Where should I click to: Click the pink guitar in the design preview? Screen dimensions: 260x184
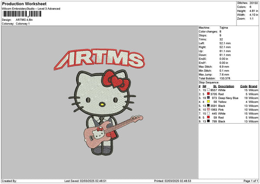pyautogui.click(x=113, y=131)
